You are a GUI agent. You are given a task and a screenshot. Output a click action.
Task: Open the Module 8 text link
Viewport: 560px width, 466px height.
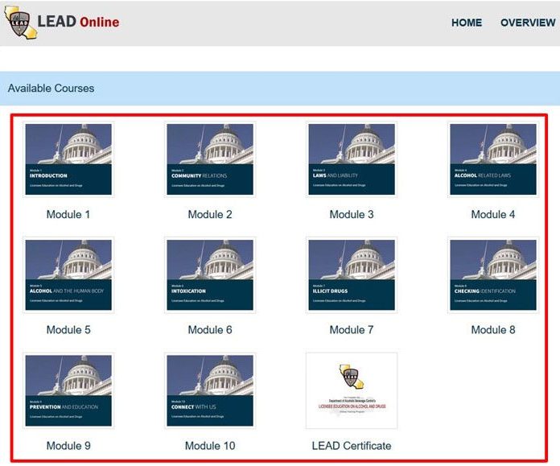pos(493,330)
